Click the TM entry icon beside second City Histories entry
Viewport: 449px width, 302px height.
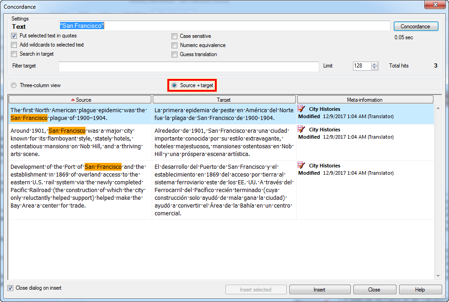(x=301, y=128)
